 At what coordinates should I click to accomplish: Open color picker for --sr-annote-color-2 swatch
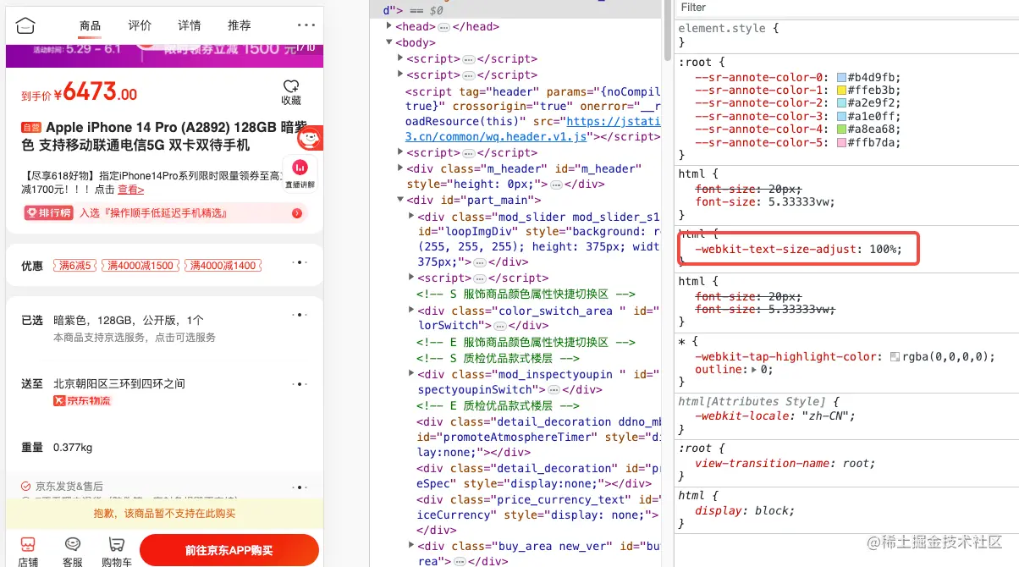(x=841, y=103)
